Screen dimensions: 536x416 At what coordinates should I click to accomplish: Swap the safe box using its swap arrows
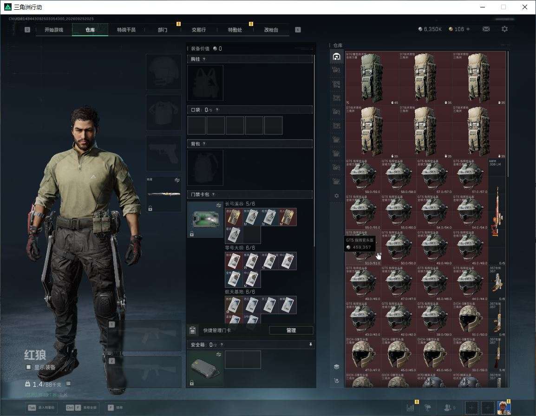[219, 354]
